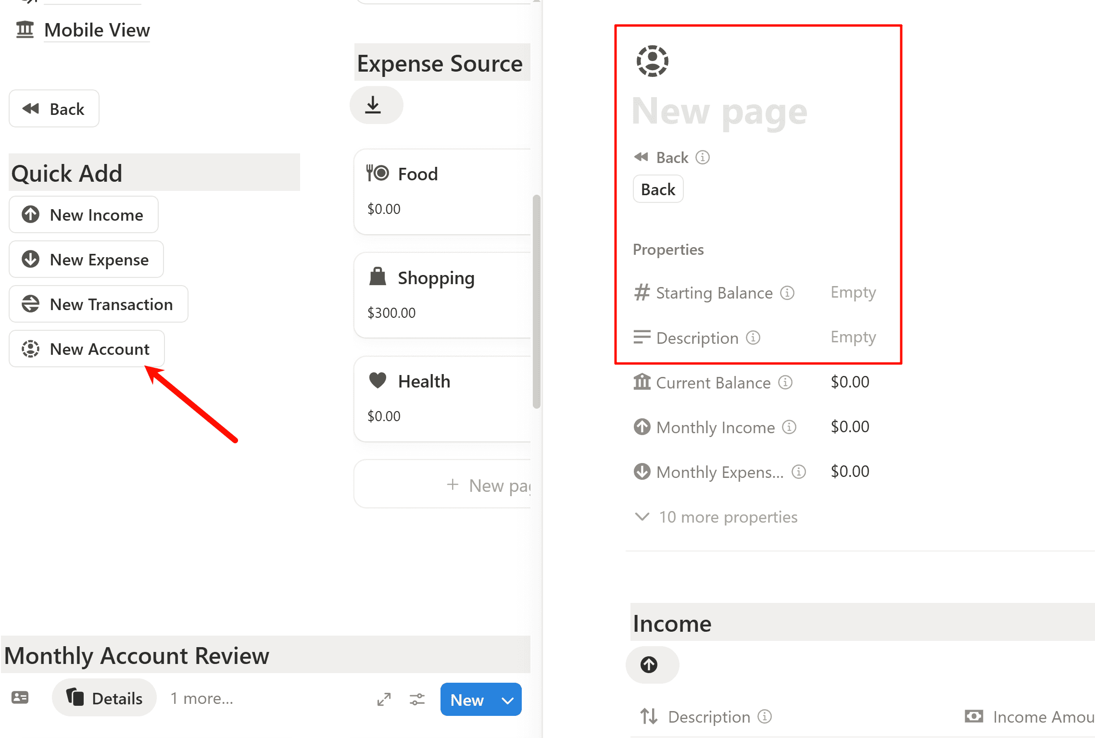1095x738 pixels.
Task: Click the upward arrow icon under Income
Action: tap(649, 665)
